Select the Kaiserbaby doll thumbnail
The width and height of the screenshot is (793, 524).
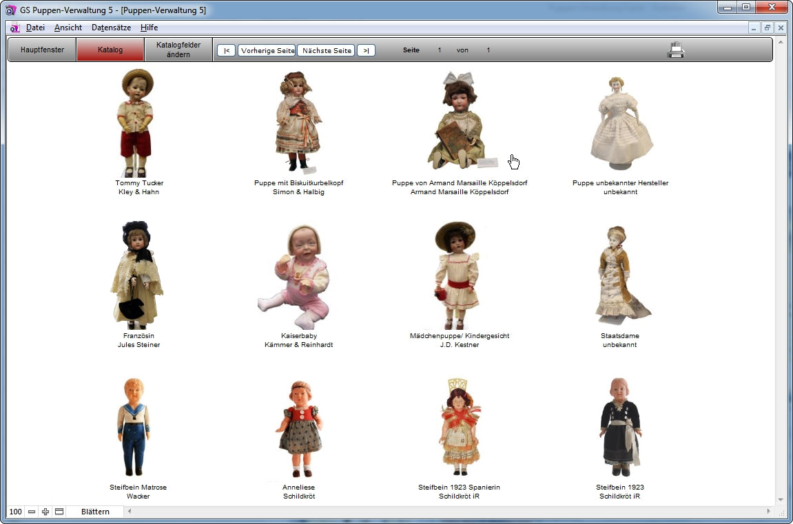pyautogui.click(x=298, y=277)
